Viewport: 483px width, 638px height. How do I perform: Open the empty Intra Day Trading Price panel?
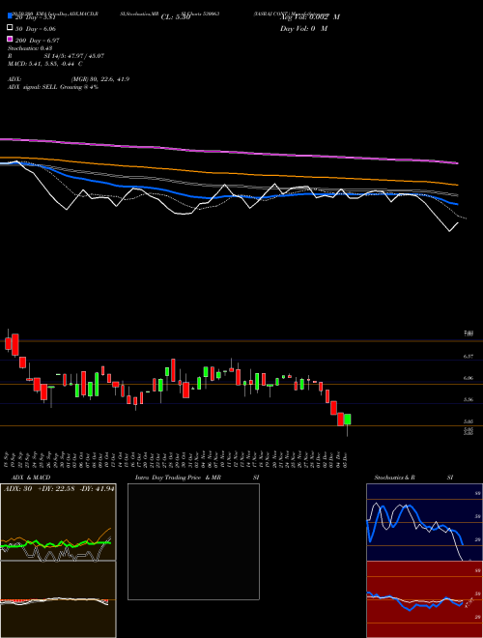click(193, 541)
